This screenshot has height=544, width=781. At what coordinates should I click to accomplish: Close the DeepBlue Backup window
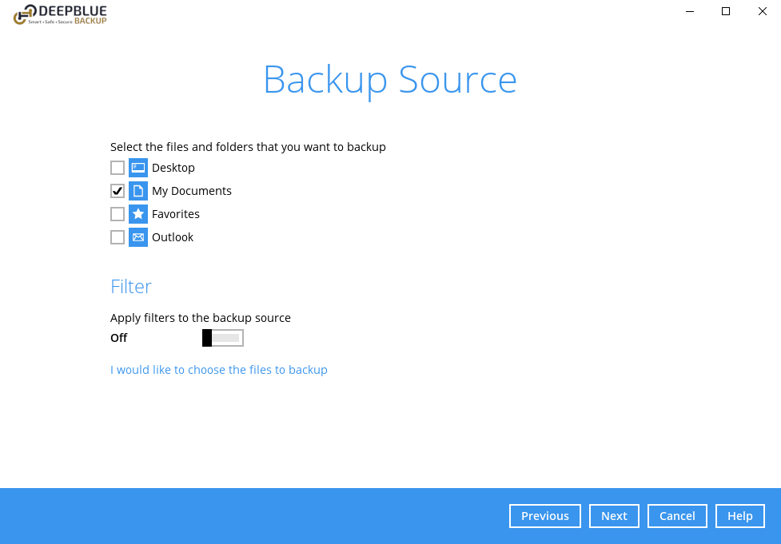coord(762,11)
